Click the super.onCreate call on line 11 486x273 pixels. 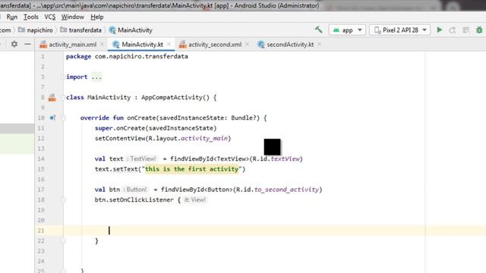pos(156,128)
